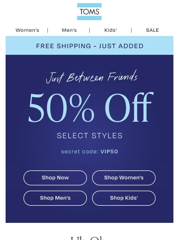The width and height of the screenshot is (179, 240).
Task: Click the TOMS logo at top
Action: pos(89,12)
